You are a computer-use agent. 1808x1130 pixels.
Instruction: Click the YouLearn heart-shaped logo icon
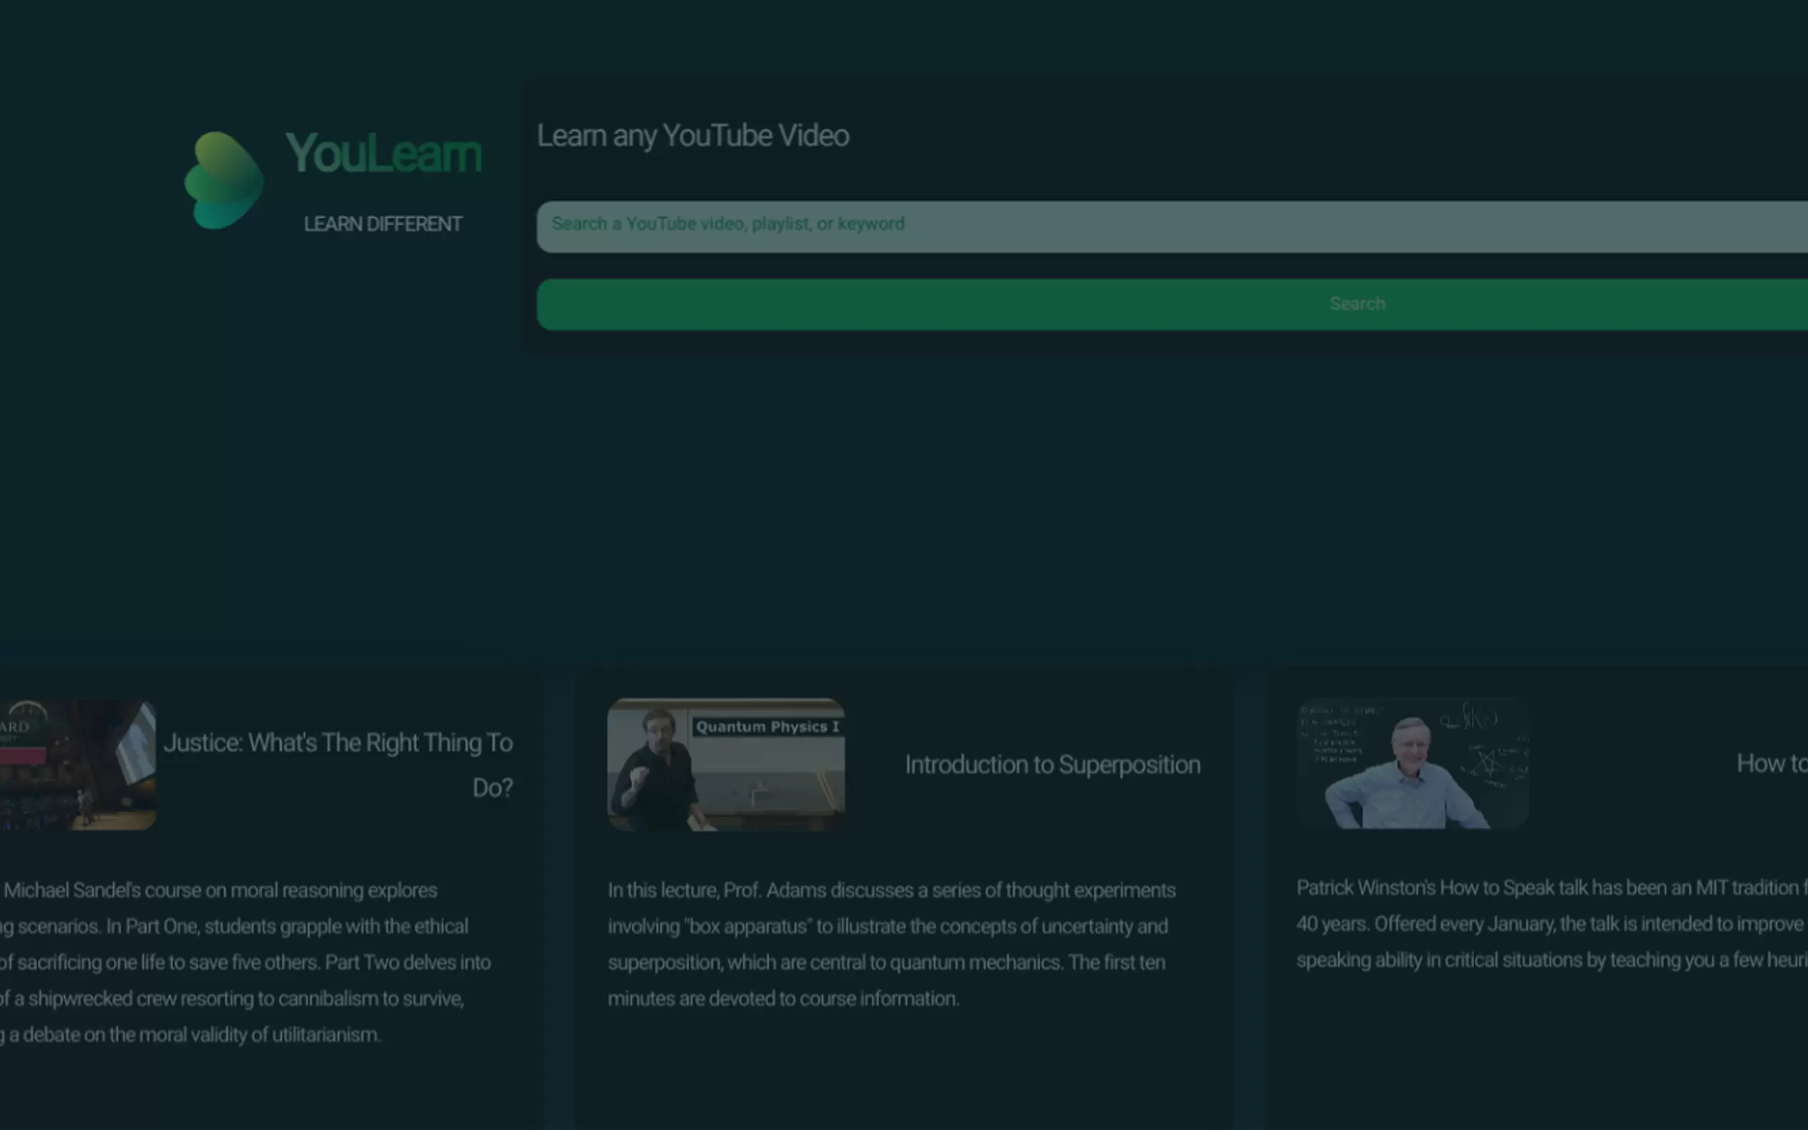[x=224, y=179]
